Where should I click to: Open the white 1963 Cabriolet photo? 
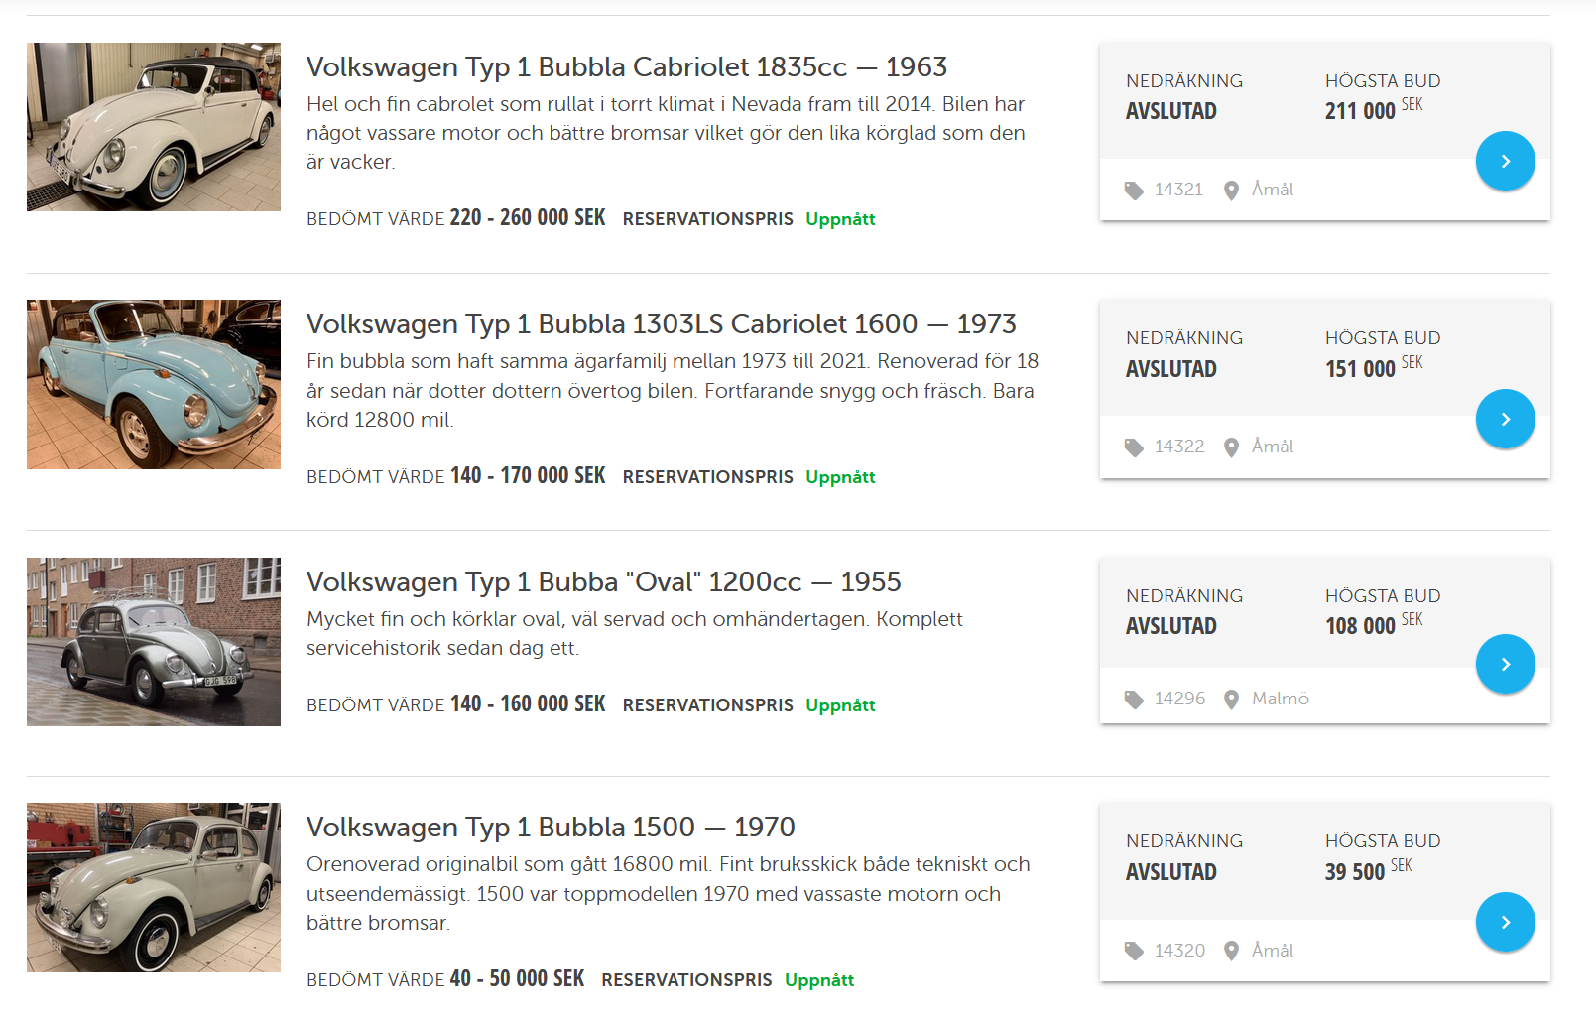154,127
